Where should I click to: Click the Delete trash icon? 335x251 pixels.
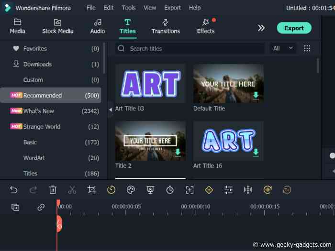(x=53, y=189)
